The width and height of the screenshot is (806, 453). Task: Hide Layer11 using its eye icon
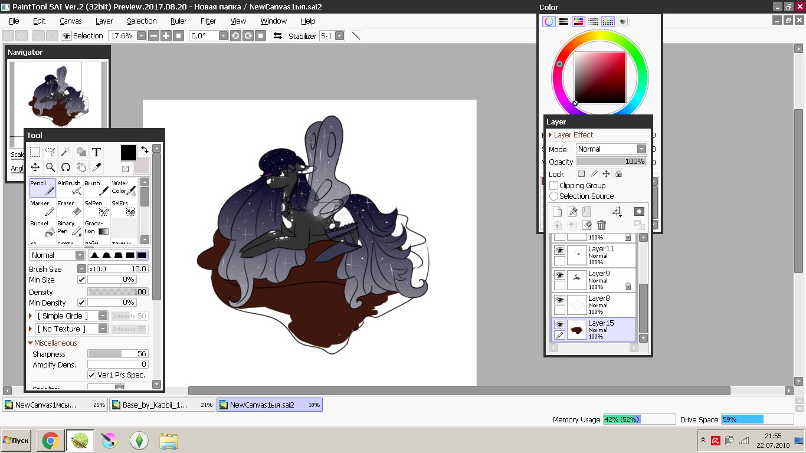tap(559, 250)
